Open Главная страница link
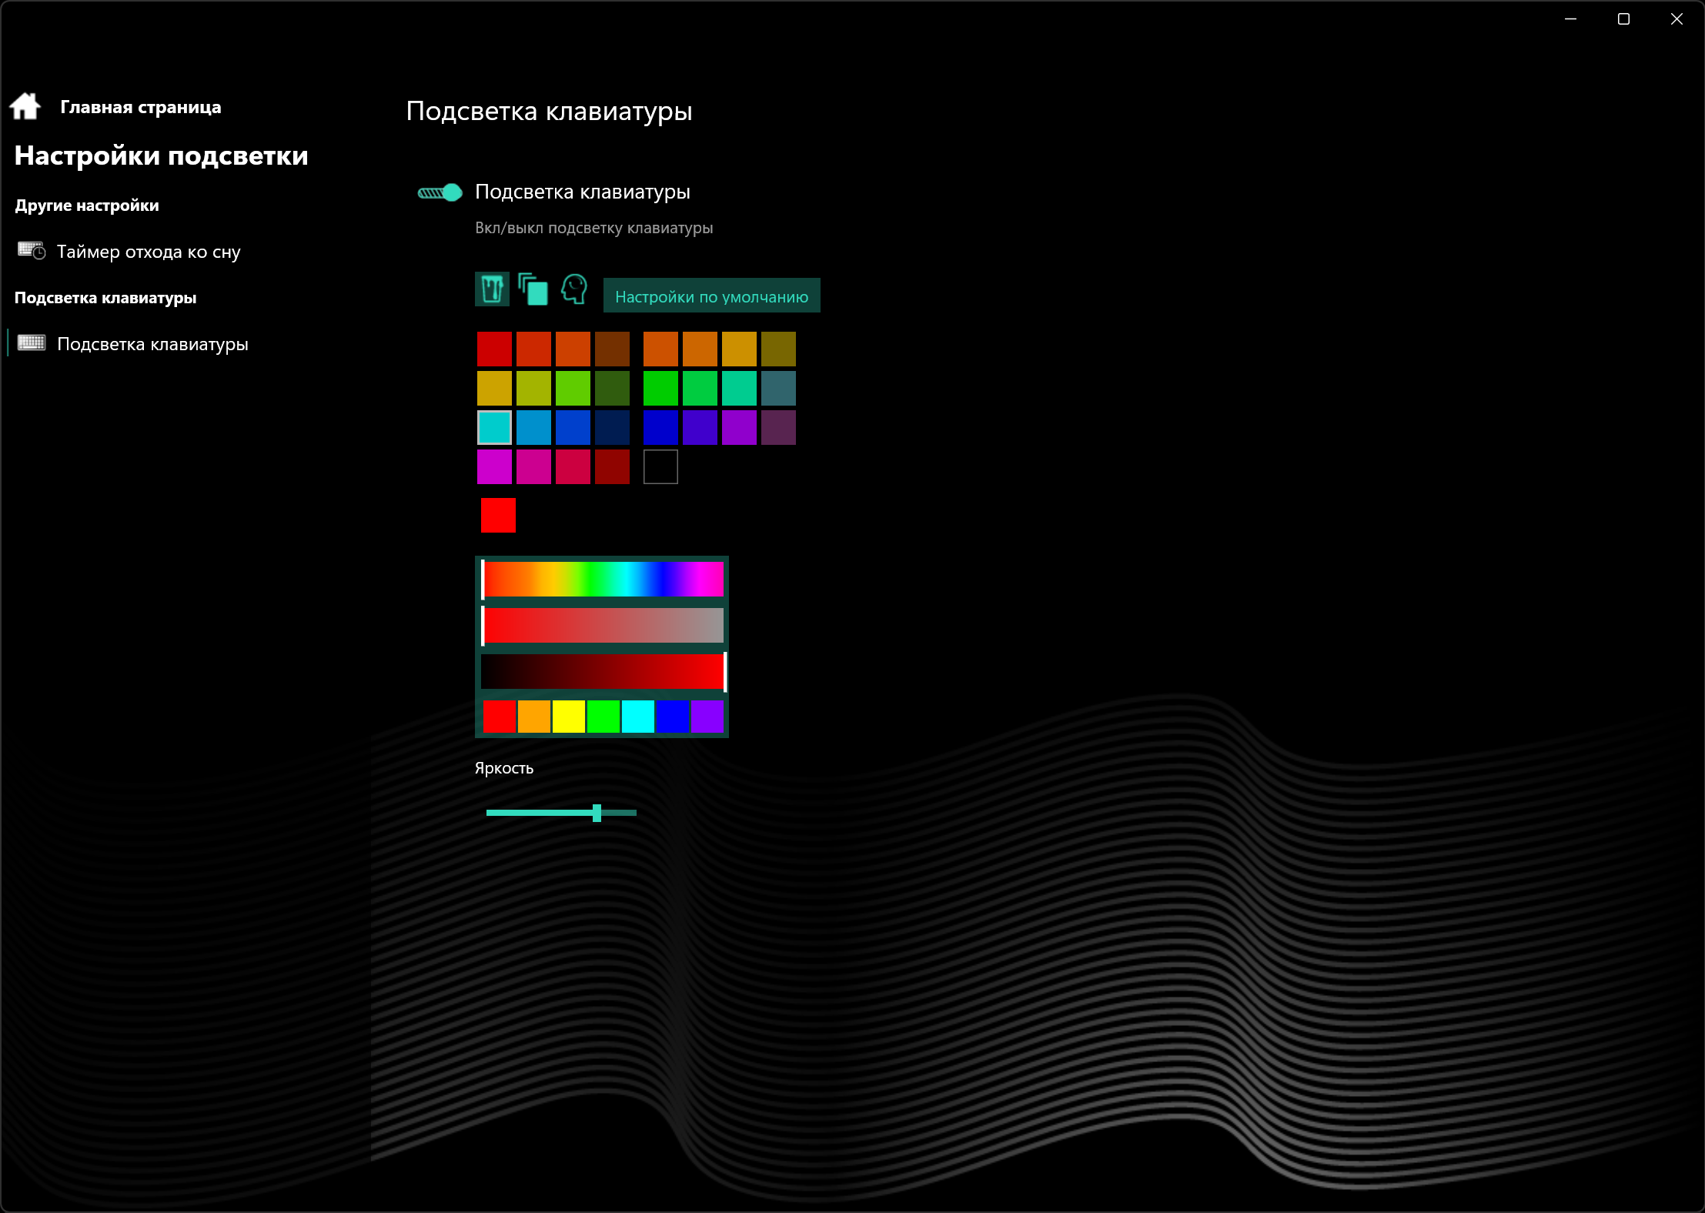The height and width of the screenshot is (1213, 1705). click(x=140, y=107)
